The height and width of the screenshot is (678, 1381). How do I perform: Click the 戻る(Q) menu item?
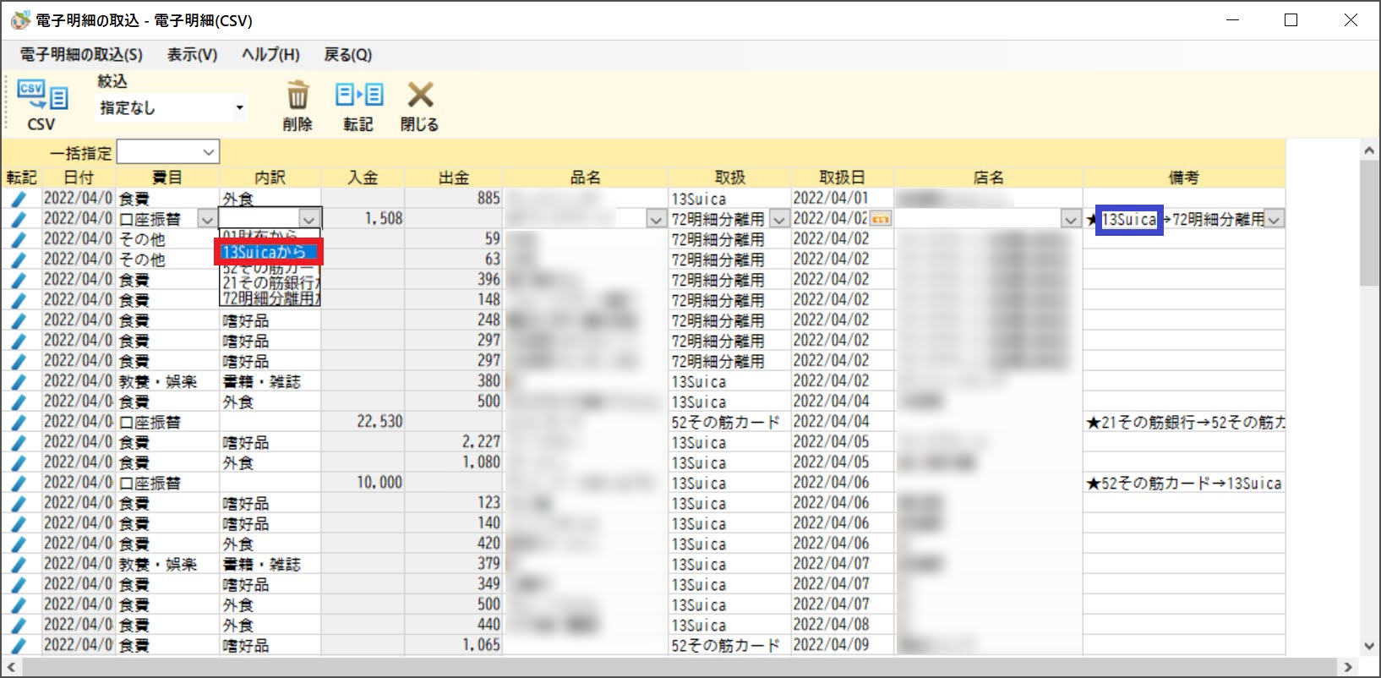click(x=348, y=54)
